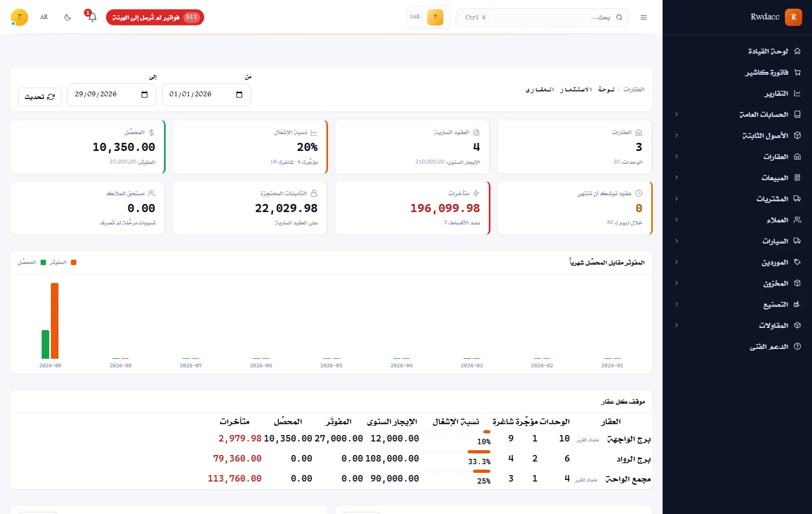Toggle the hamburger menu icon in top bar
Image resolution: width=812 pixels, height=514 pixels.
coord(644,17)
